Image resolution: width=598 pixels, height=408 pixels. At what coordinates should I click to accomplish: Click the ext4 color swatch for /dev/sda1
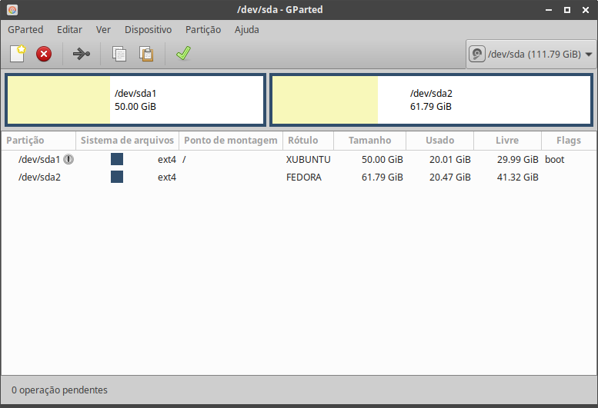pyautogui.click(x=117, y=159)
